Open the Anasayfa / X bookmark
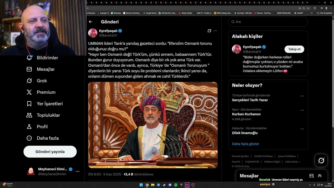This screenshot has width=334, height=188. [103, 13]
